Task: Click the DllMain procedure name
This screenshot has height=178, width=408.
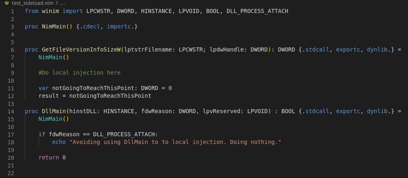Action: [x=54, y=112]
